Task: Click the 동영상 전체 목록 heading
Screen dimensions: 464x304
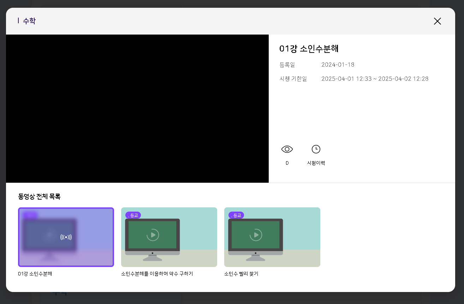Action: click(39, 196)
